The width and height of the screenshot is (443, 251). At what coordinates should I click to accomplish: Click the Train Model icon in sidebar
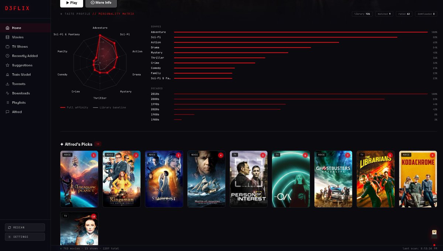(7, 75)
